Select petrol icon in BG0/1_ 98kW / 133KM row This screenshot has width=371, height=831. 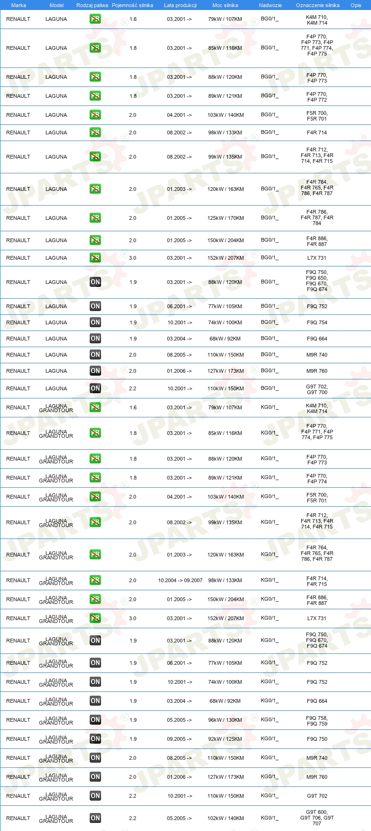(95, 132)
